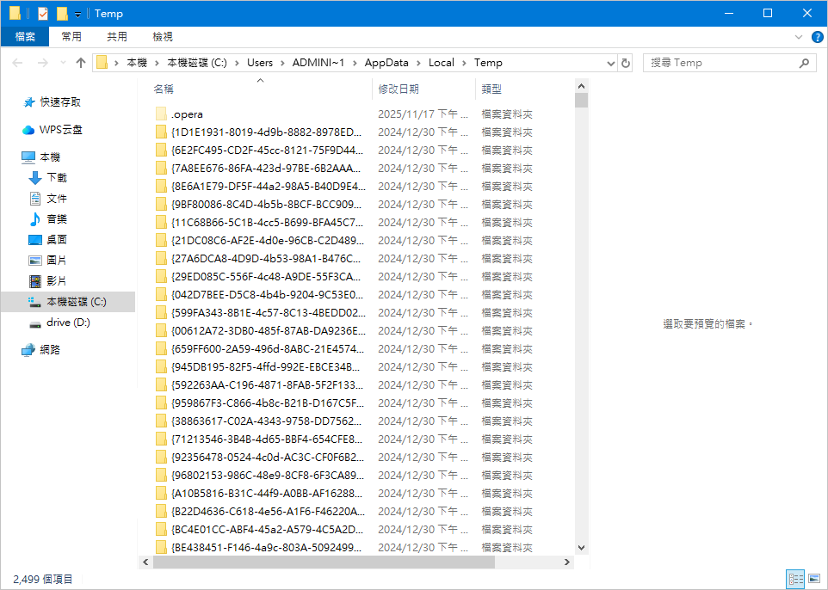The height and width of the screenshot is (590, 828).
Task: Refresh the Temp folder view
Action: (x=626, y=64)
